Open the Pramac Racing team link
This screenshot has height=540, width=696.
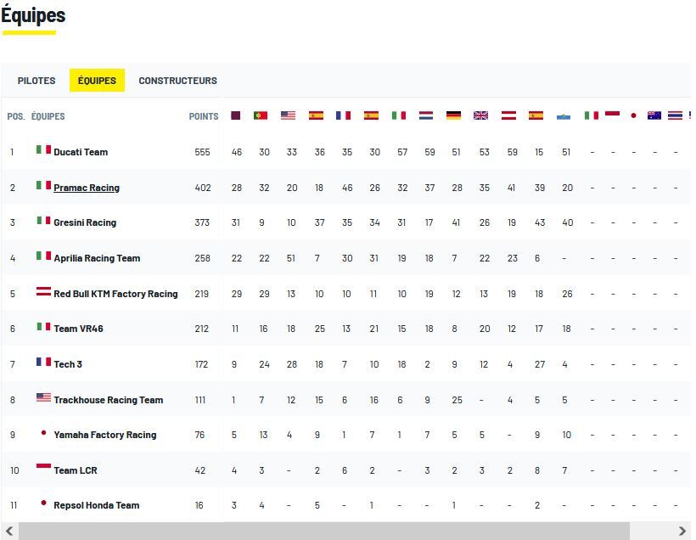87,188
